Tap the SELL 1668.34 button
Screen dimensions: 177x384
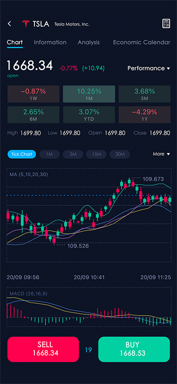[43, 349]
